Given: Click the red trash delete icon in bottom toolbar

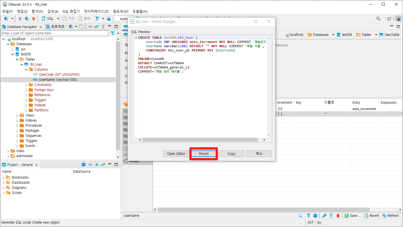Looking at the screenshot, I should coord(338,216).
